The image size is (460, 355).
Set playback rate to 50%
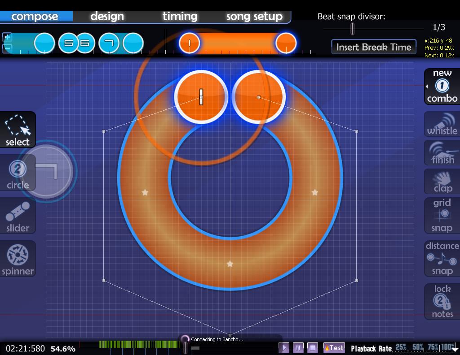point(417,347)
